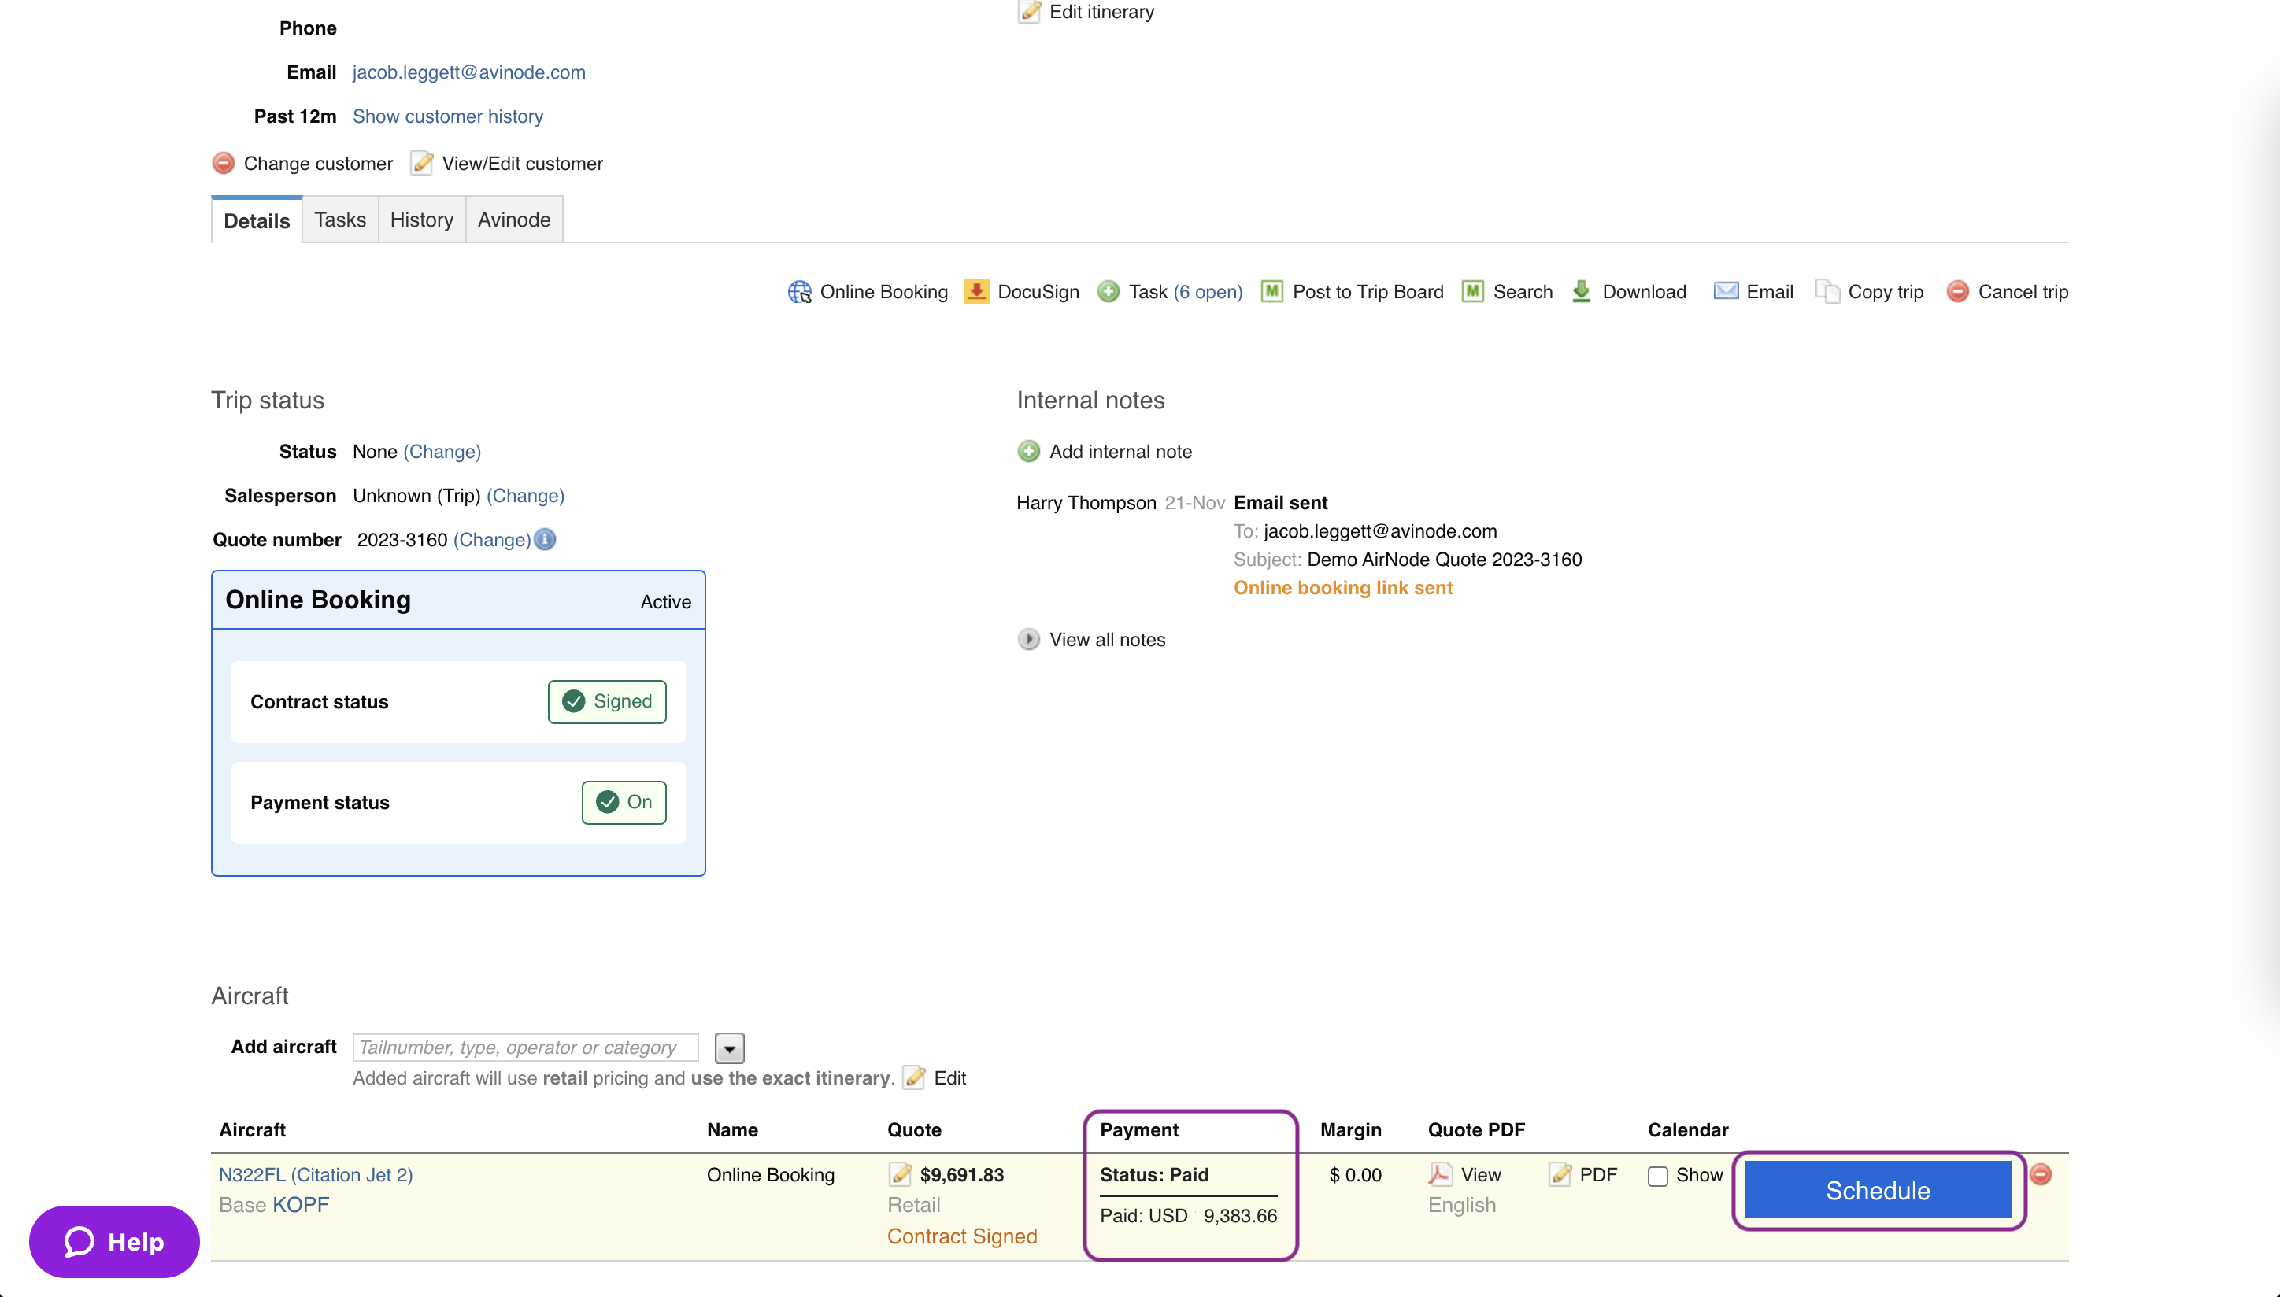Click the Retail label under quote price
The image size is (2280, 1297).
pyautogui.click(x=914, y=1205)
